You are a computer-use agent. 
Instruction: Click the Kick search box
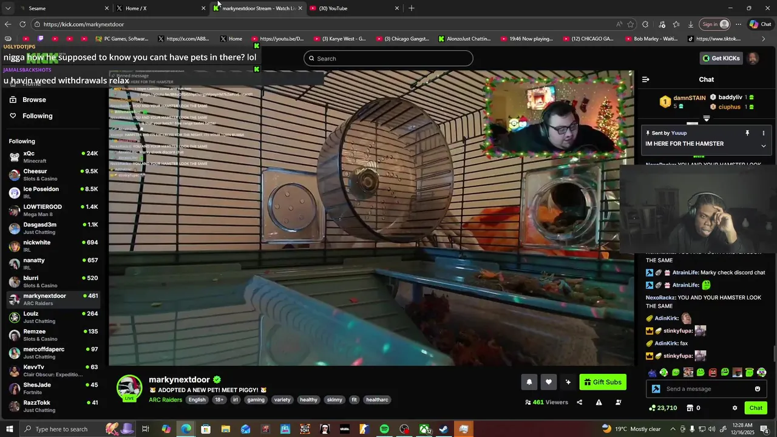point(388,58)
